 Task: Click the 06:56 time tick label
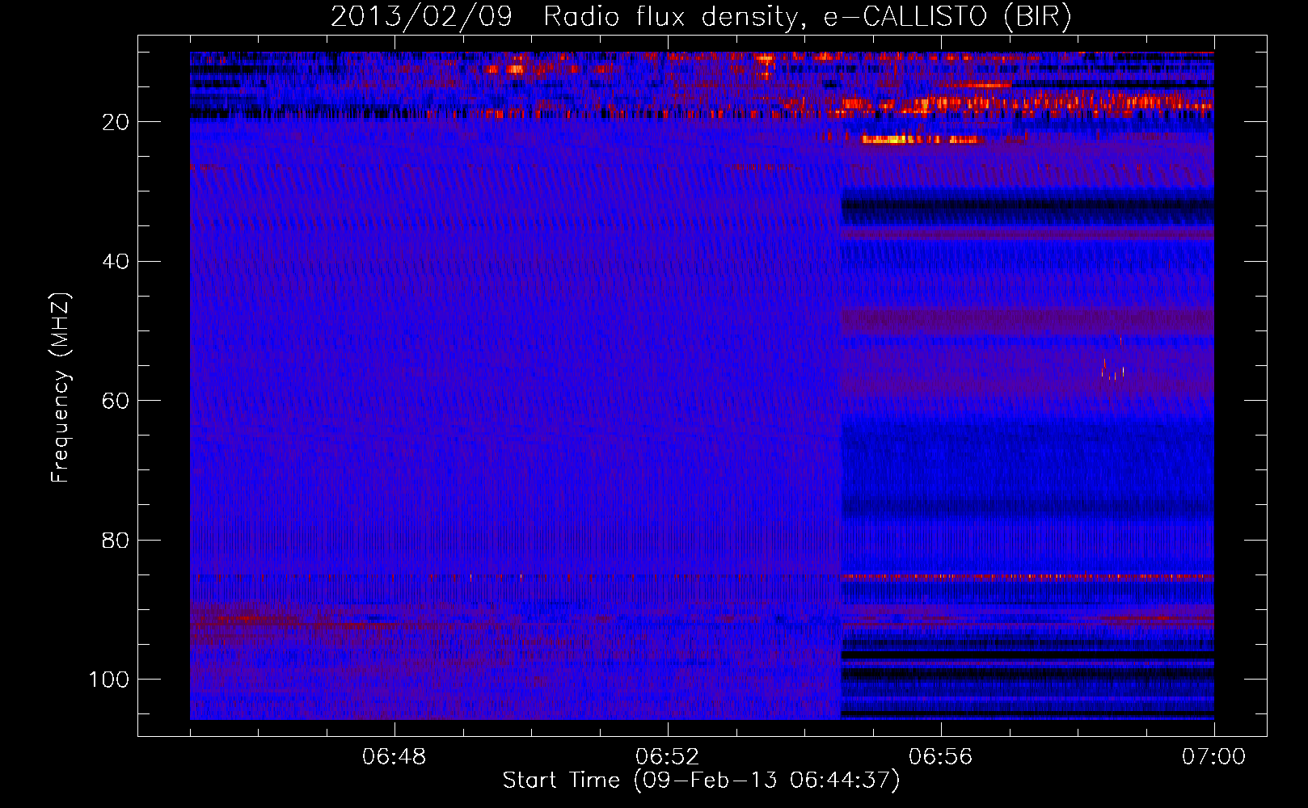point(940,757)
